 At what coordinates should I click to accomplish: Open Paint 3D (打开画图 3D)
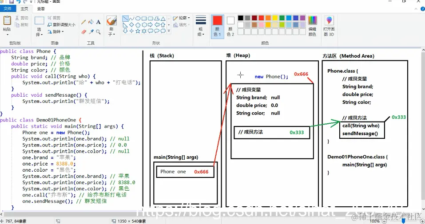[329, 26]
